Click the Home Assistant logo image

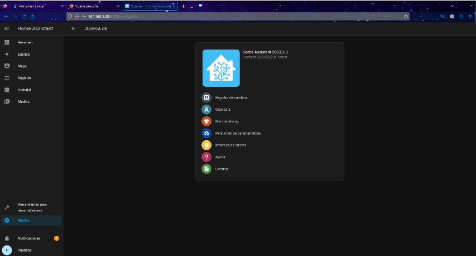(x=221, y=68)
